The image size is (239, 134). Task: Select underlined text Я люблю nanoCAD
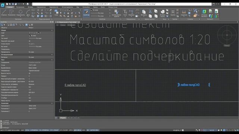(x=75, y=85)
